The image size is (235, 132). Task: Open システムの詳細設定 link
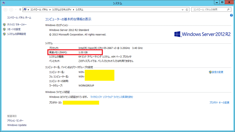tap(16, 34)
